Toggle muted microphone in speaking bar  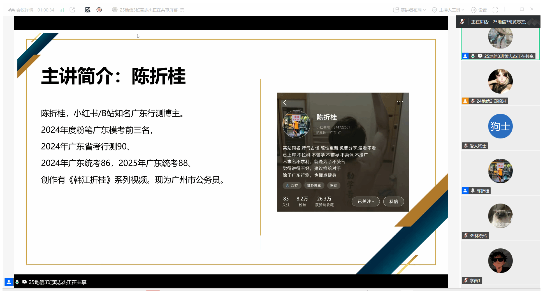pyautogui.click(x=462, y=22)
